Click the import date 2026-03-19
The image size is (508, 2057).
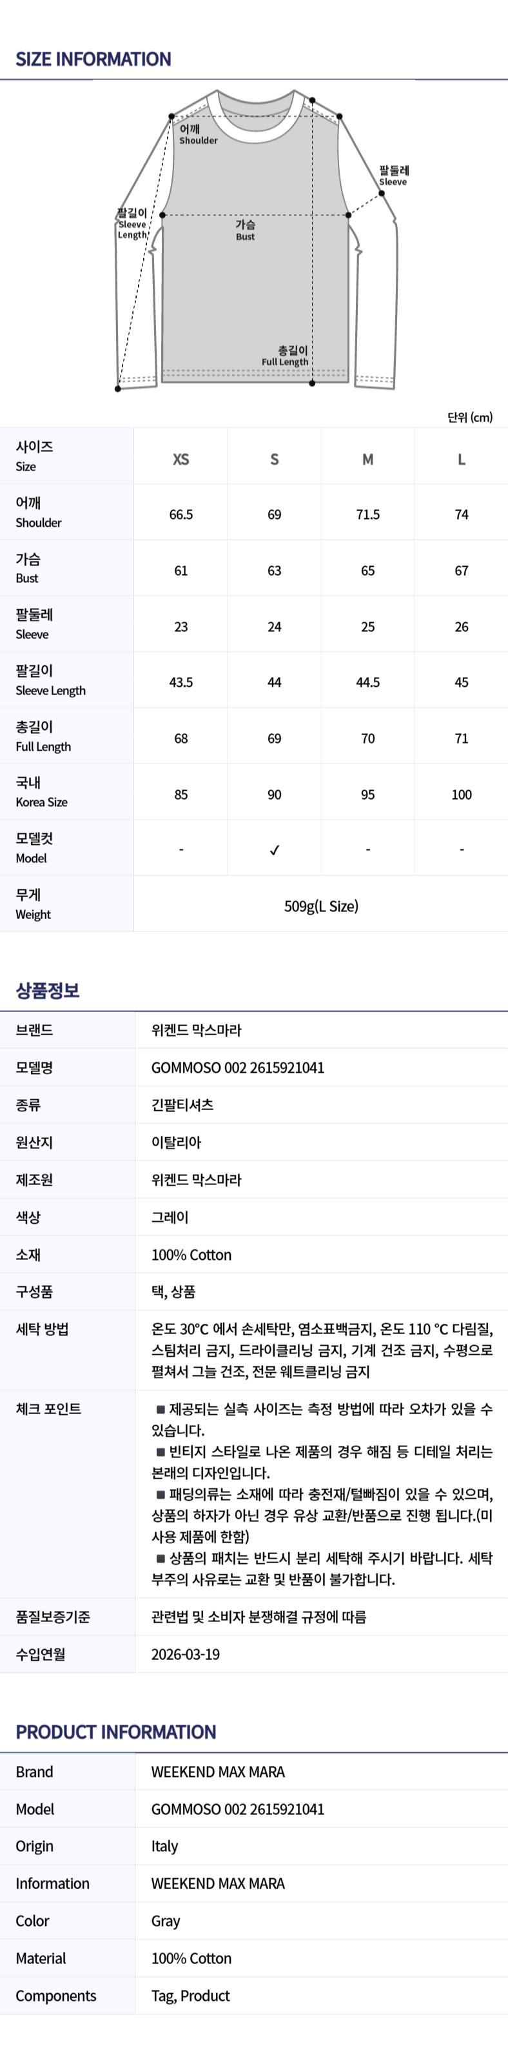pos(186,1654)
